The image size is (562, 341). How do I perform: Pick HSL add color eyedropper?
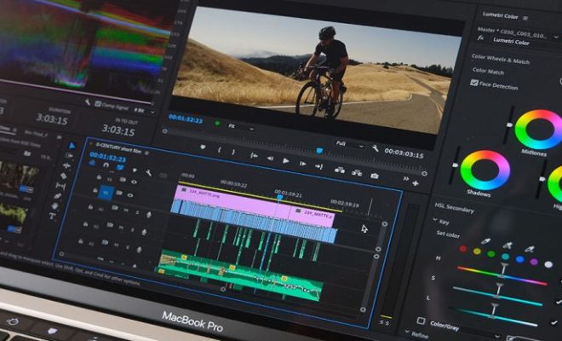coord(508,246)
